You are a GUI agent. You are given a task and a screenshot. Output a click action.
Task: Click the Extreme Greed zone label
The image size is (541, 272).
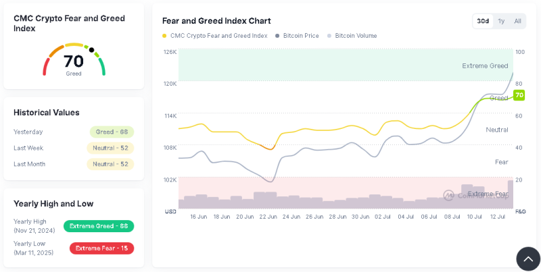point(485,65)
